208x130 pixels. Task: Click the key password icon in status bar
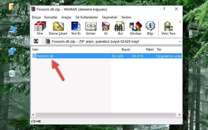(x=38, y=121)
